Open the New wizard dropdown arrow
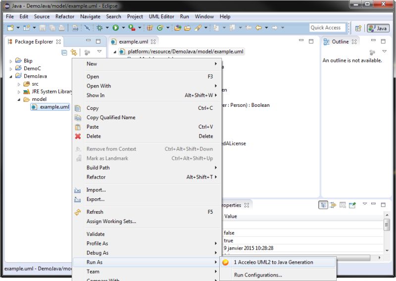This screenshot has height=281, width=396. 18,28
